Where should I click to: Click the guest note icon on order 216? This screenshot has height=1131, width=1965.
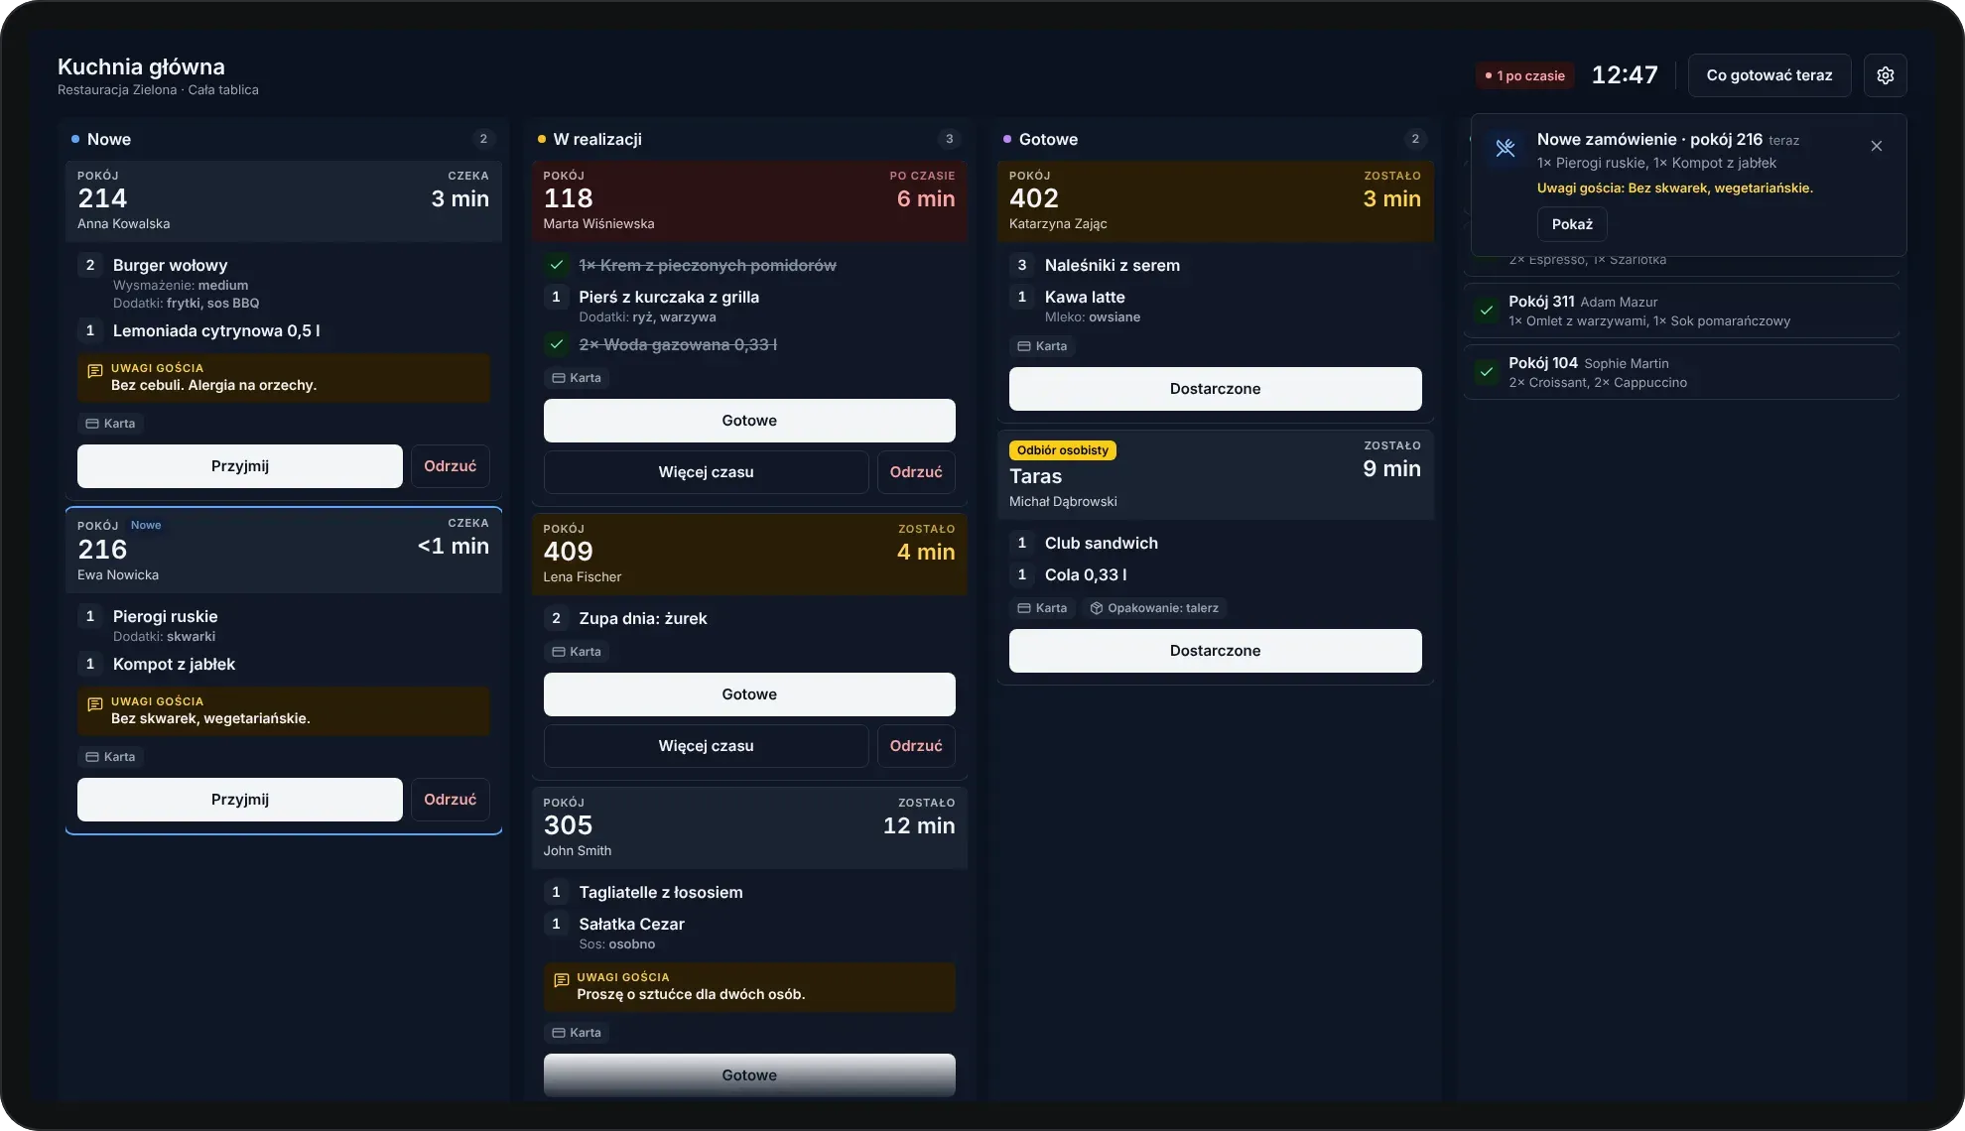click(95, 704)
